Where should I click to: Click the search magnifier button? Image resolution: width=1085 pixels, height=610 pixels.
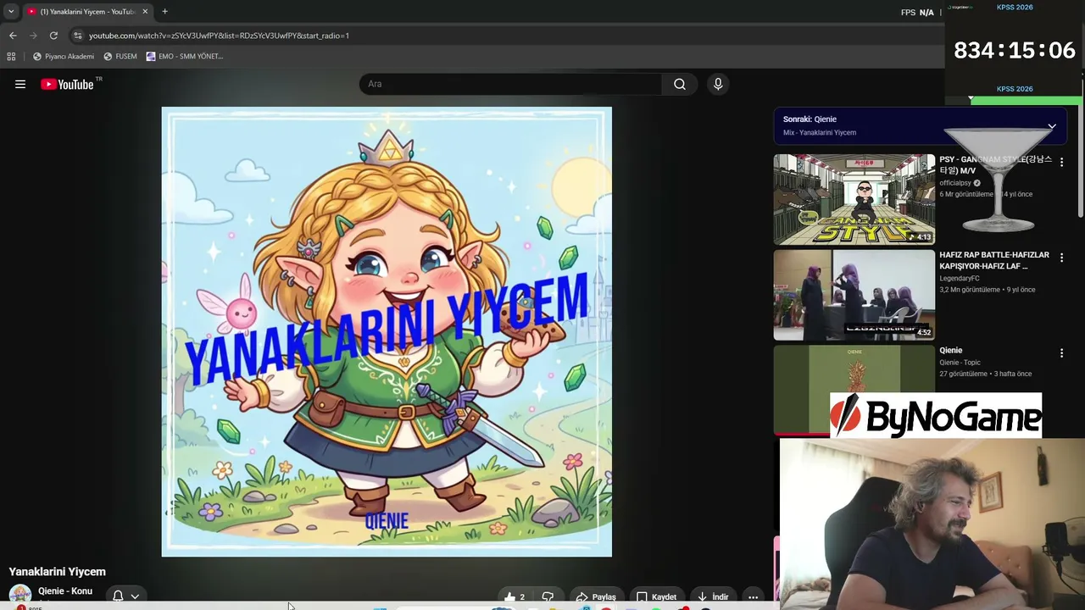tap(679, 84)
